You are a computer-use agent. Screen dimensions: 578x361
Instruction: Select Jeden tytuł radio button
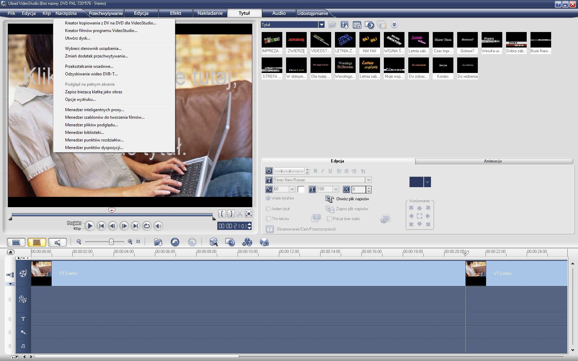(x=268, y=209)
